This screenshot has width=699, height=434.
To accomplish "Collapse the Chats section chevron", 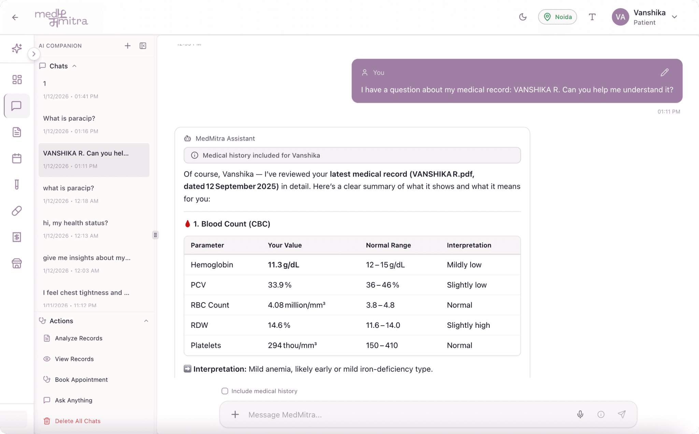I will [x=74, y=66].
